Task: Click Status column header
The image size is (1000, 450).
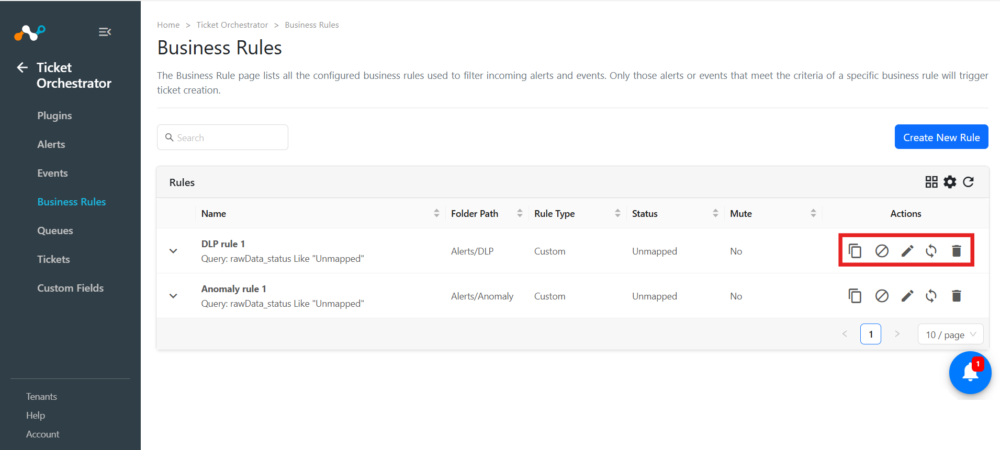Action: point(645,213)
